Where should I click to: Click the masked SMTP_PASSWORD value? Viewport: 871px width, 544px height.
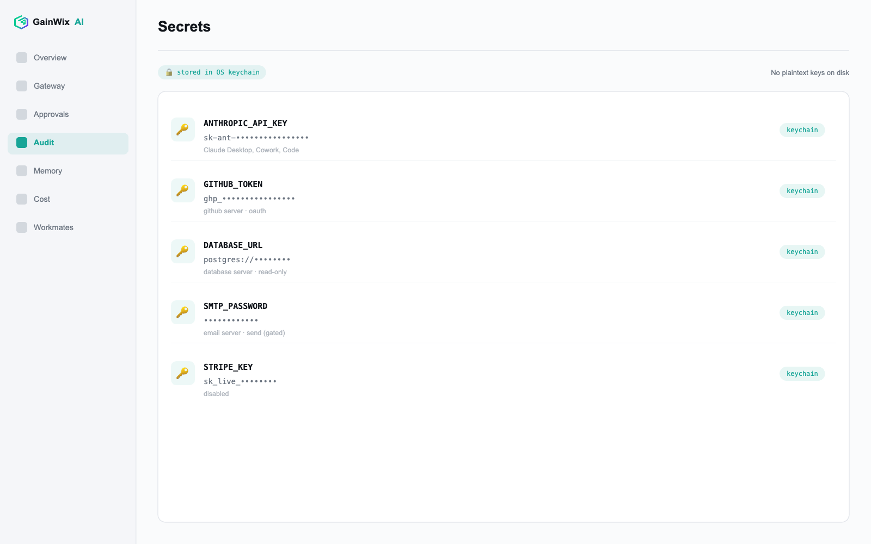coord(231,320)
